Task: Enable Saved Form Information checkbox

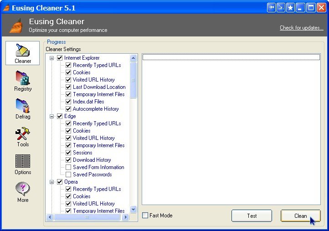Action: click(68, 167)
